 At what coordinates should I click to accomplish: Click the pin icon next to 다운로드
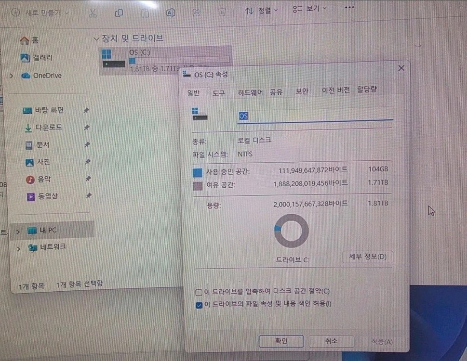pos(87,128)
